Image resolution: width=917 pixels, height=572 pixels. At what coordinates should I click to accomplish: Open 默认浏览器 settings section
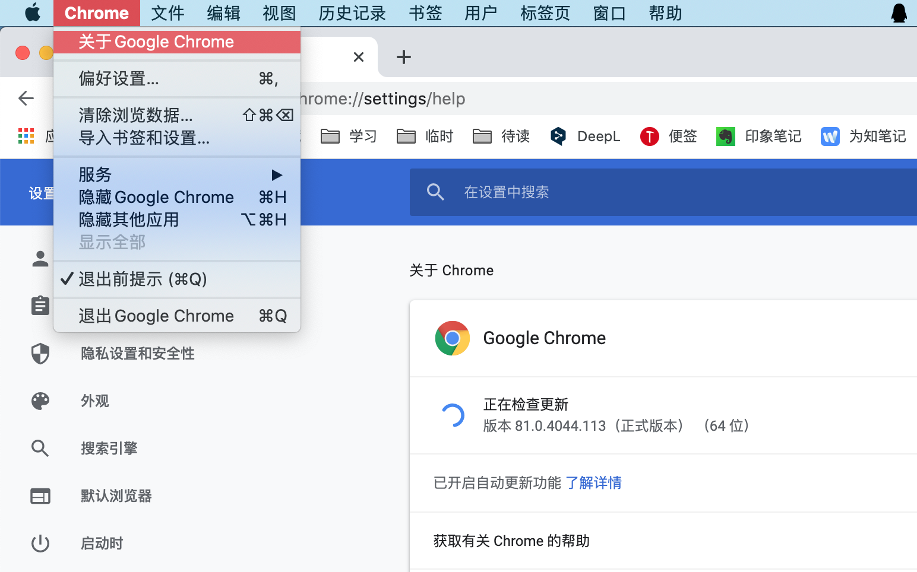[116, 496]
